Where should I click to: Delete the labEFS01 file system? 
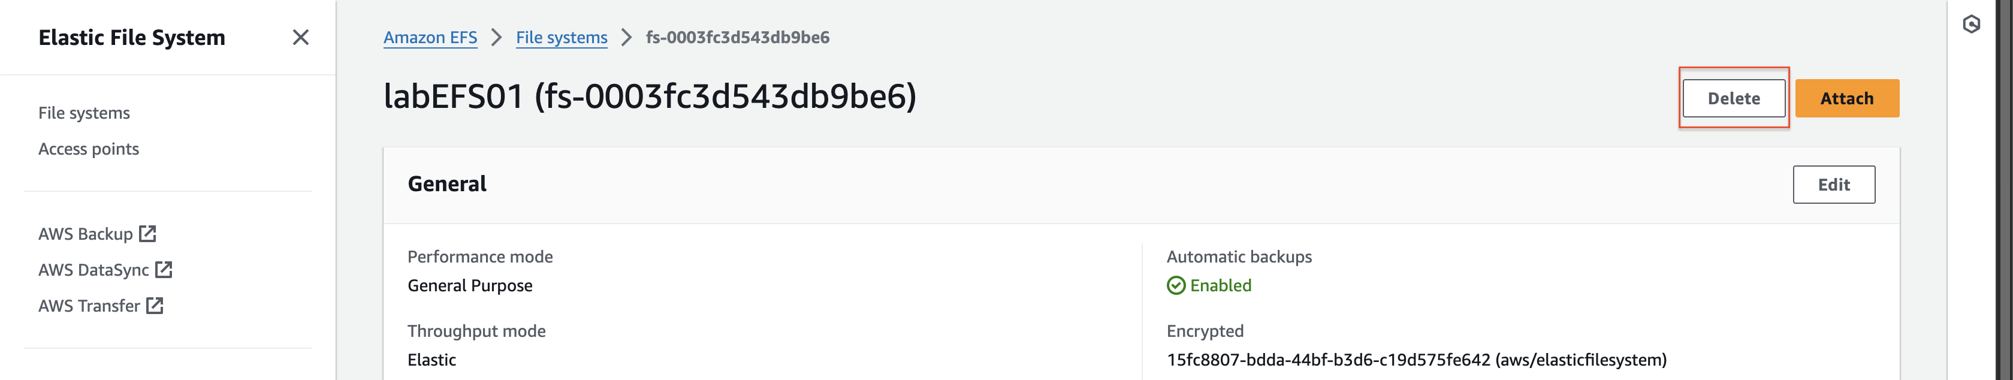coord(1733,98)
